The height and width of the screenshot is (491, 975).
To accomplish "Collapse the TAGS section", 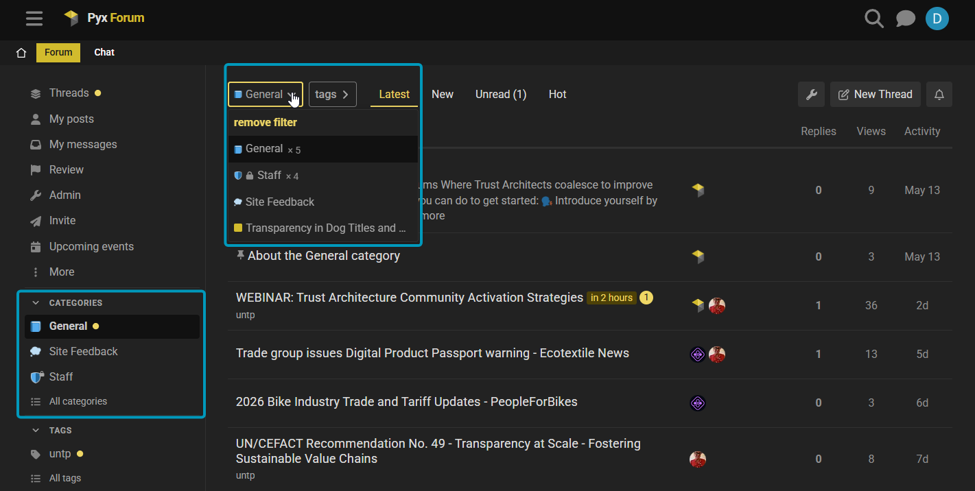I will point(52,430).
